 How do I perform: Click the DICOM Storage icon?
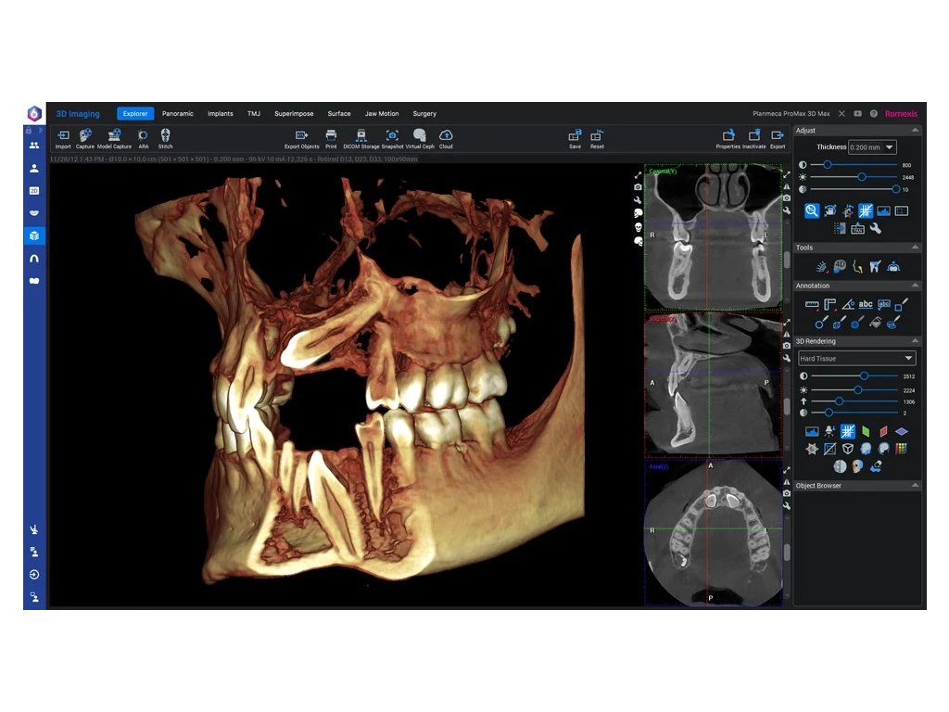point(361,136)
